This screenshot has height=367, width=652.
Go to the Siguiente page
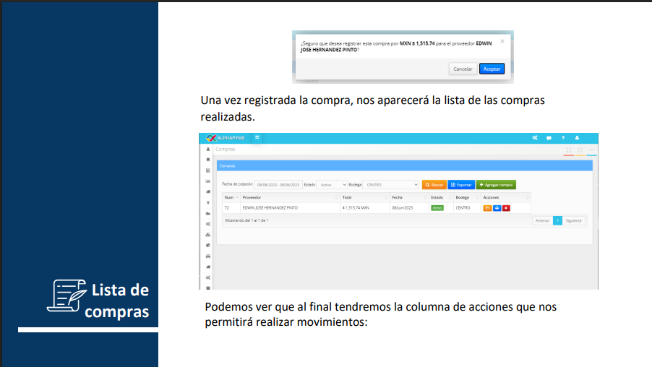574,220
